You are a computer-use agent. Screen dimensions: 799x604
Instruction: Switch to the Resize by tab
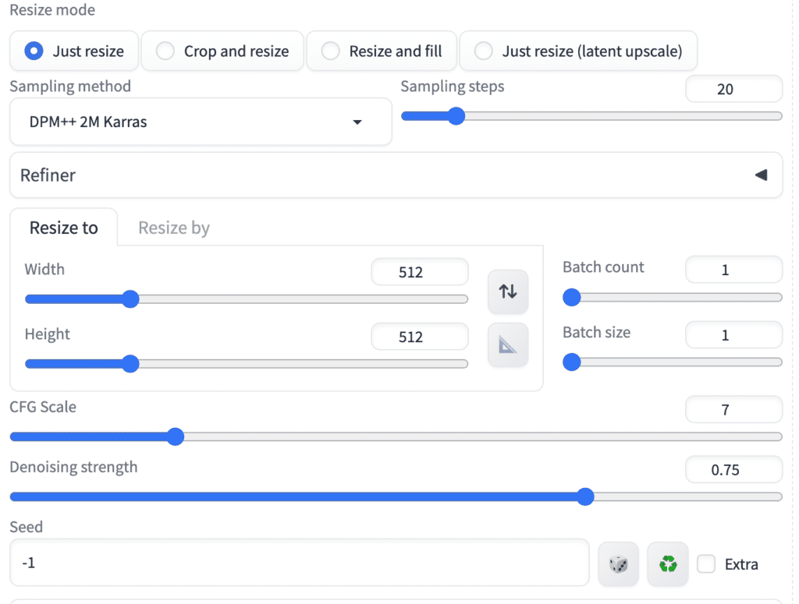coord(174,228)
